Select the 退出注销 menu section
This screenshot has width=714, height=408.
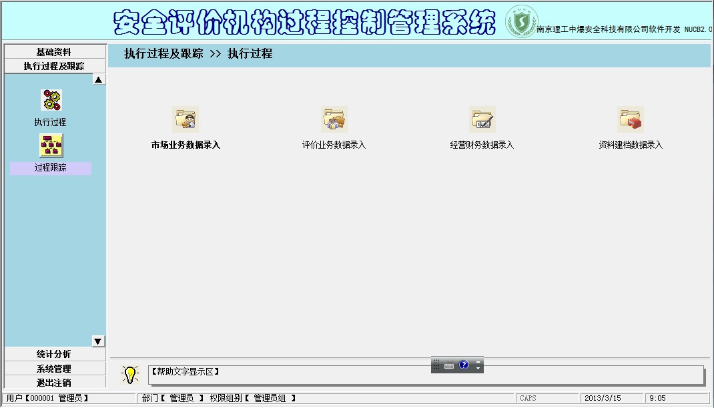pos(55,383)
